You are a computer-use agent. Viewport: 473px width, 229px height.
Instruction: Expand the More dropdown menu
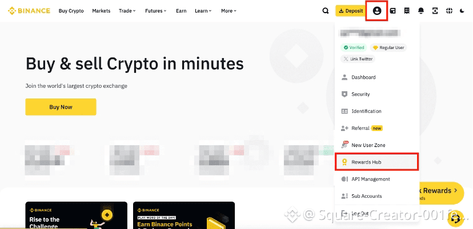pos(229,11)
